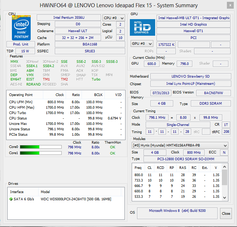The width and height of the screenshot is (237, 227).
Task: Select the CPU LFM (Min) row
Action: click(66, 102)
